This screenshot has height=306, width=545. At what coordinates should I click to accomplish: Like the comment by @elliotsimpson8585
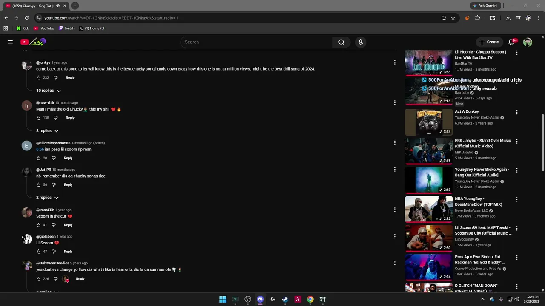(38, 158)
